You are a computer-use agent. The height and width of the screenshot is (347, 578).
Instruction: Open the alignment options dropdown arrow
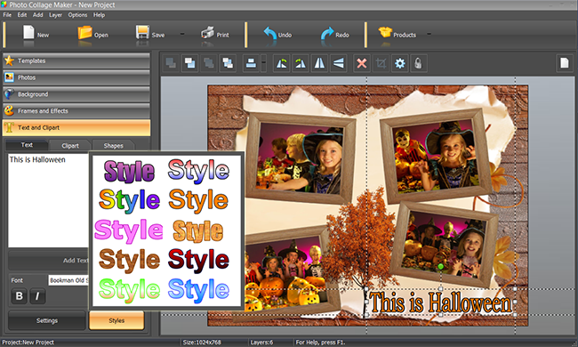(x=263, y=63)
